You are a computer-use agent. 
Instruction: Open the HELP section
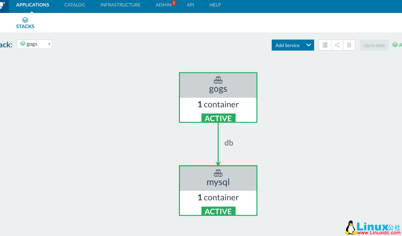point(215,5)
